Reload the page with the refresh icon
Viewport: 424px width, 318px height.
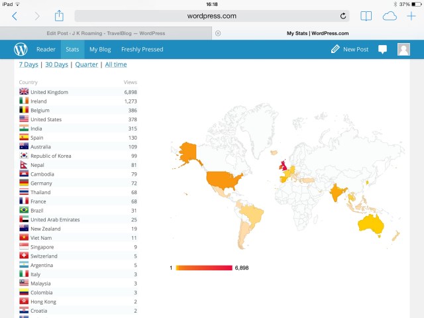pos(343,16)
